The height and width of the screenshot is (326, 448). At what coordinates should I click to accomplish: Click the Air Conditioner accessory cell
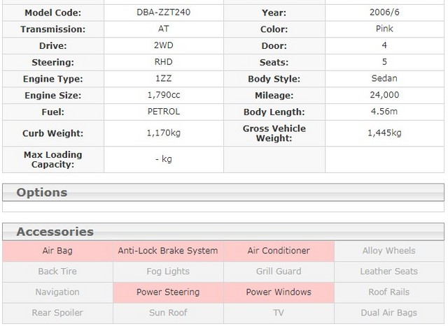[279, 251]
